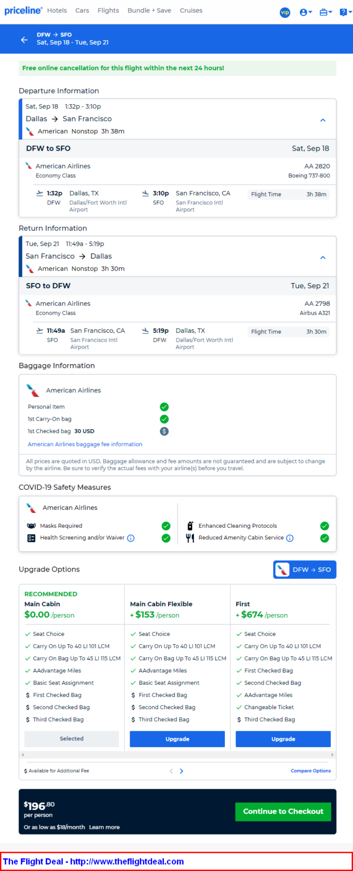Open the VIP badge icon
This screenshot has height=871, width=353.
[x=285, y=12]
